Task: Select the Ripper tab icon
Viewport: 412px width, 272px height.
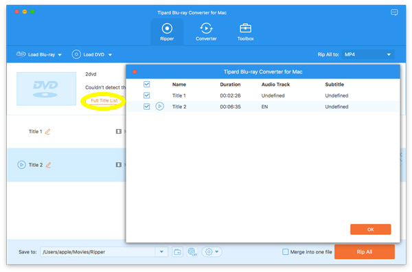Action: tap(167, 28)
